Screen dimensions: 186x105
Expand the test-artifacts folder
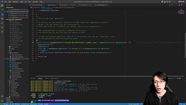click(15, 53)
